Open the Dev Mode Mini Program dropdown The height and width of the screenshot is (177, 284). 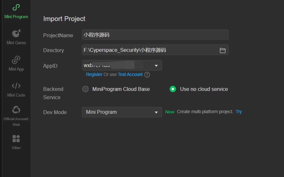[x=122, y=112]
